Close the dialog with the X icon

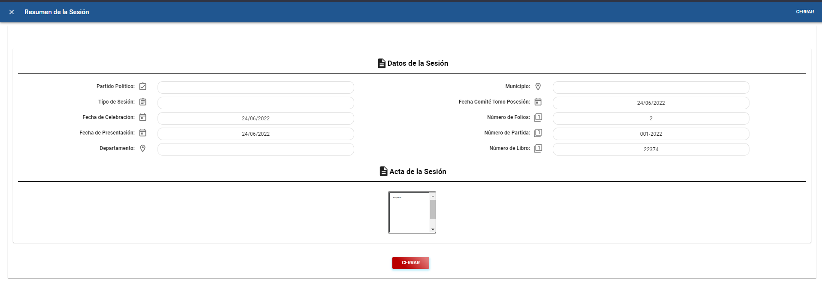tap(12, 12)
